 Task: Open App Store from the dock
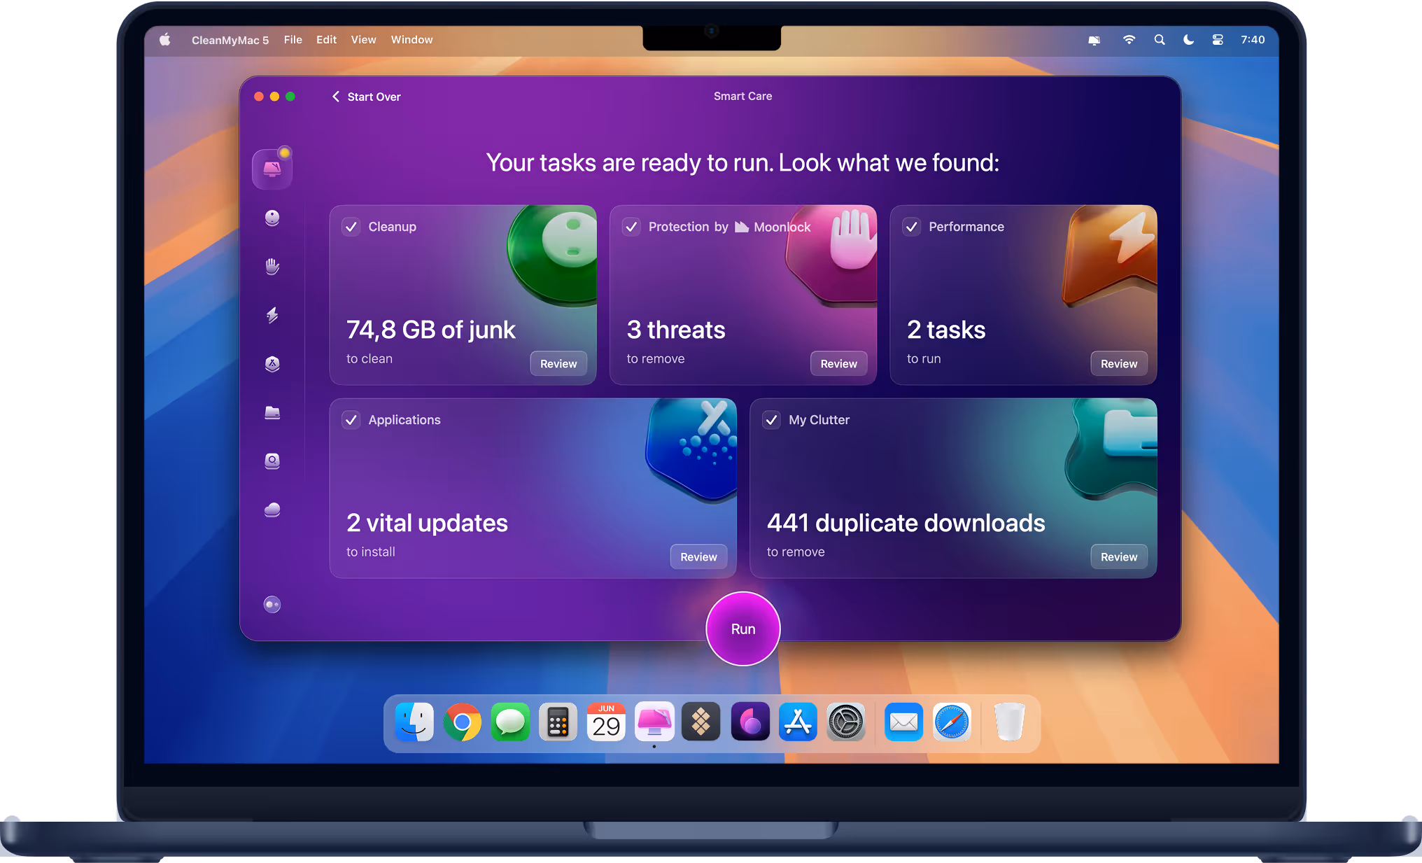coord(798,722)
